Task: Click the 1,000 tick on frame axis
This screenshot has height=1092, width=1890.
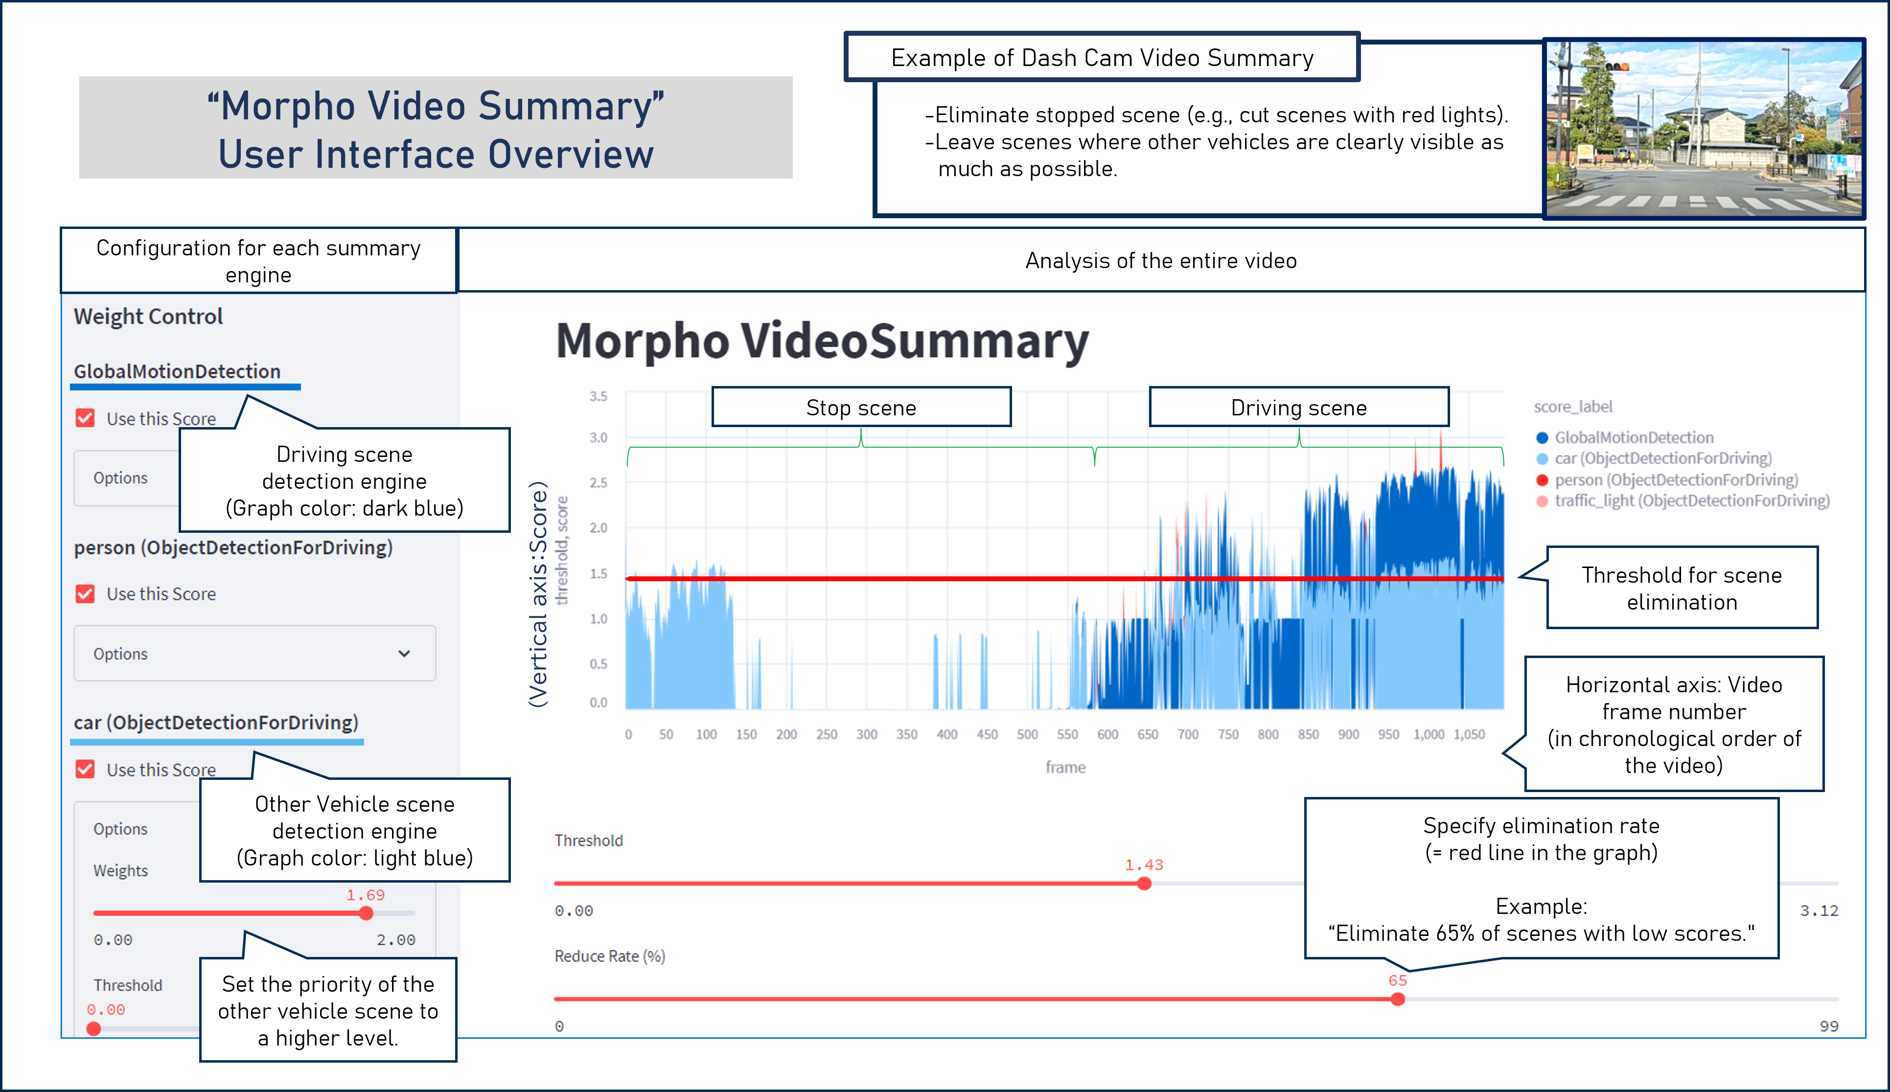Action: point(1428,734)
